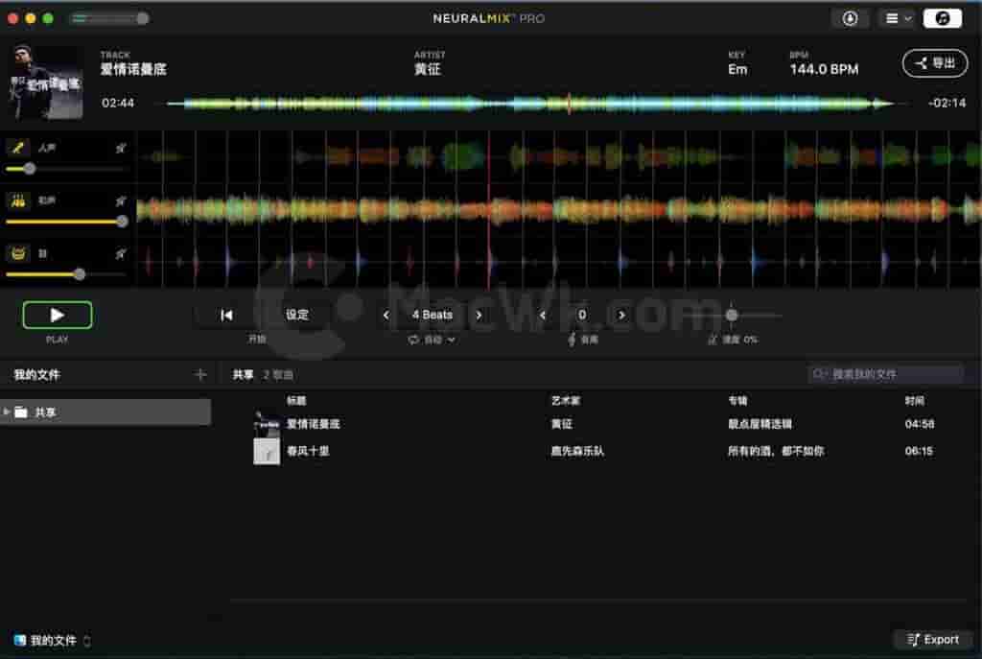The image size is (982, 659).
Task: Sort by the 专辑 column header
Action: (737, 400)
